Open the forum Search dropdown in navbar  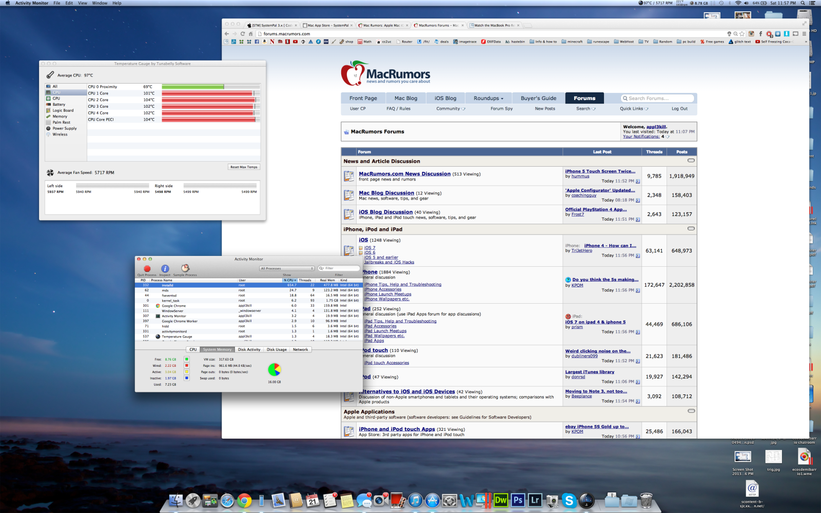[x=586, y=109]
